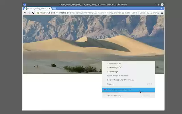Click the Chromium app icon in title bar
This screenshot has height=114, width=182.
[x=24, y=5]
